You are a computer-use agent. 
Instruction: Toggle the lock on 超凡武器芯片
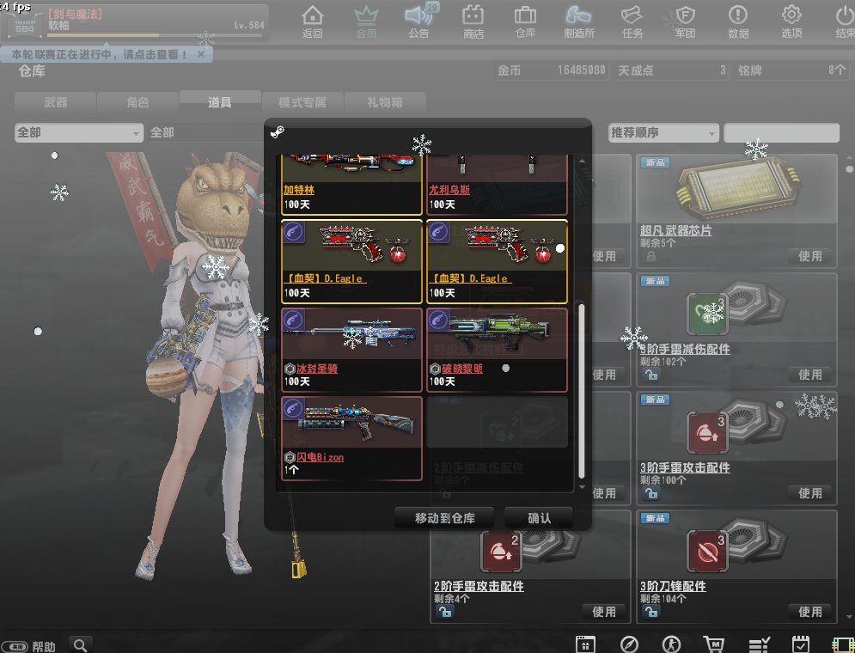tap(651, 256)
